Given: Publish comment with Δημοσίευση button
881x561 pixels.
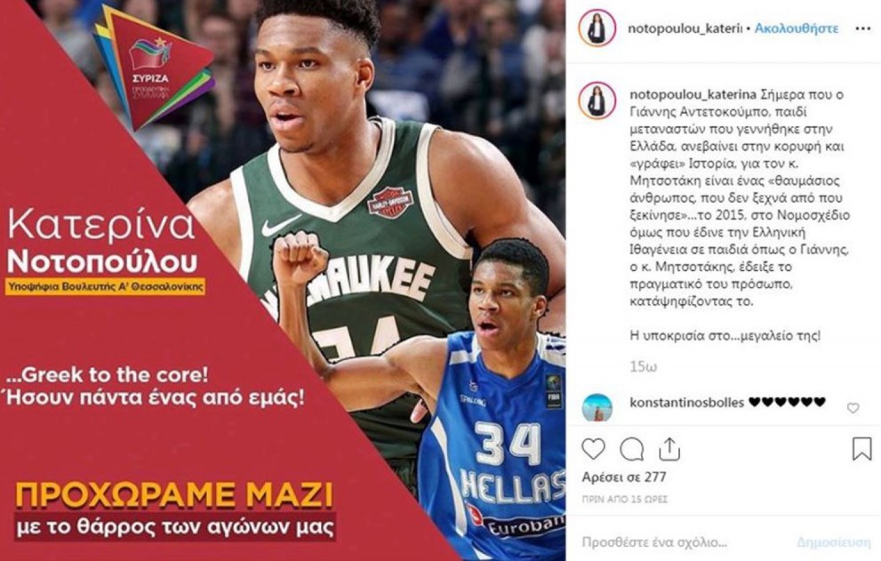Looking at the screenshot, I should click(834, 542).
